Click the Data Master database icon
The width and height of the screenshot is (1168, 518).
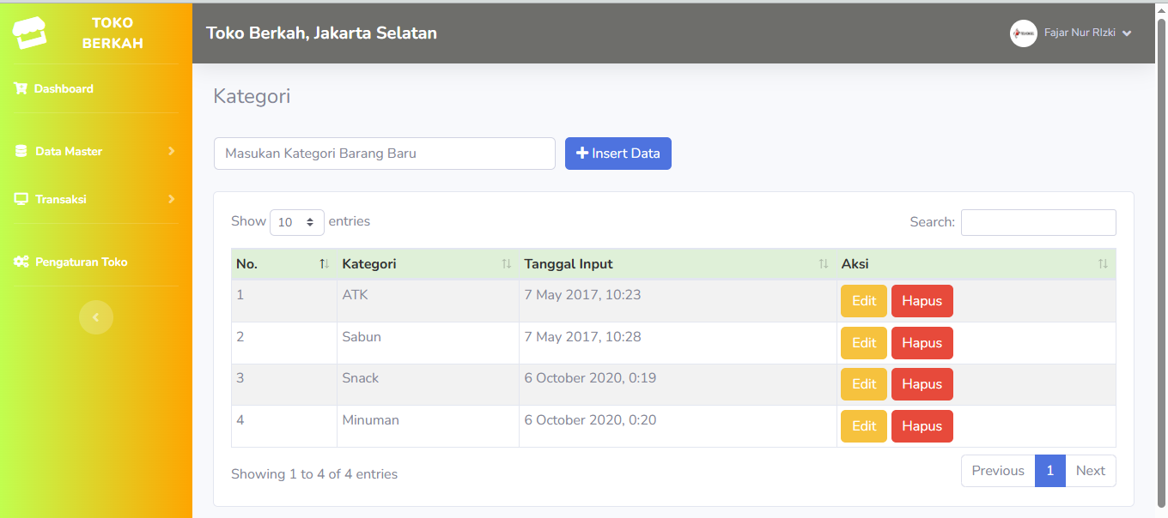coord(21,151)
